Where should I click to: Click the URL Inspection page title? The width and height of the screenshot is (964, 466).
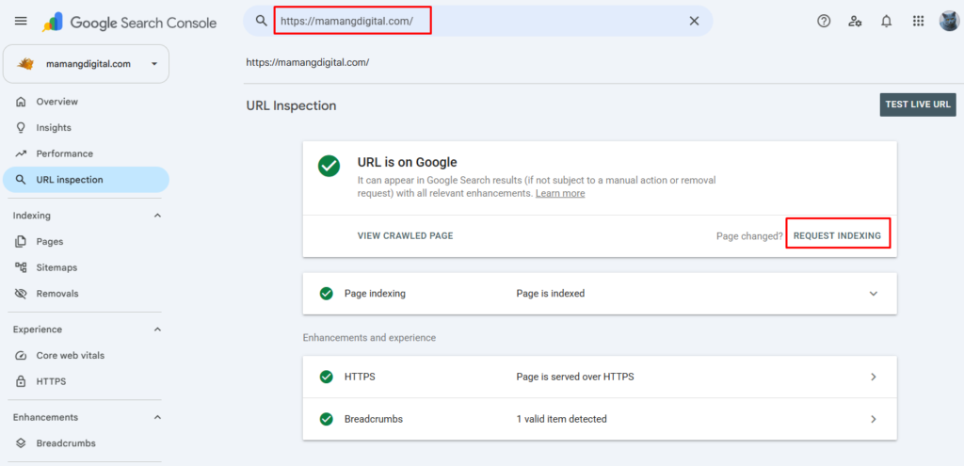(292, 105)
